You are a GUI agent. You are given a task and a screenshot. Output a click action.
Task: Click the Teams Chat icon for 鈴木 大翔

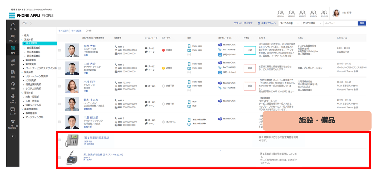click(x=220, y=45)
